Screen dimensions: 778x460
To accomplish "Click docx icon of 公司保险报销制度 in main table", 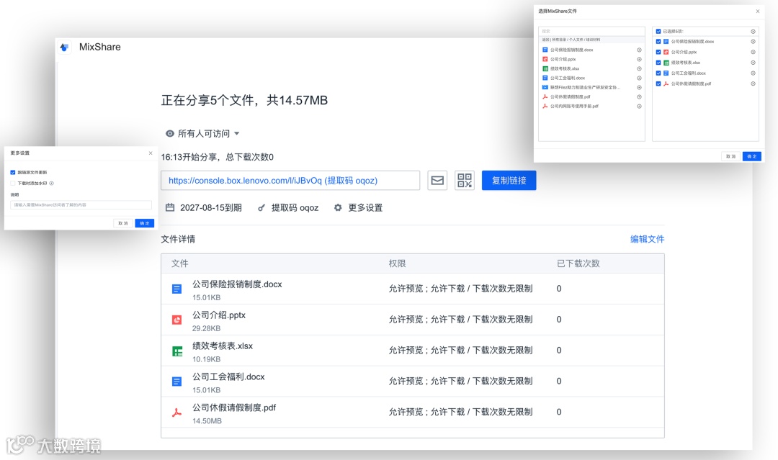I will (x=176, y=289).
